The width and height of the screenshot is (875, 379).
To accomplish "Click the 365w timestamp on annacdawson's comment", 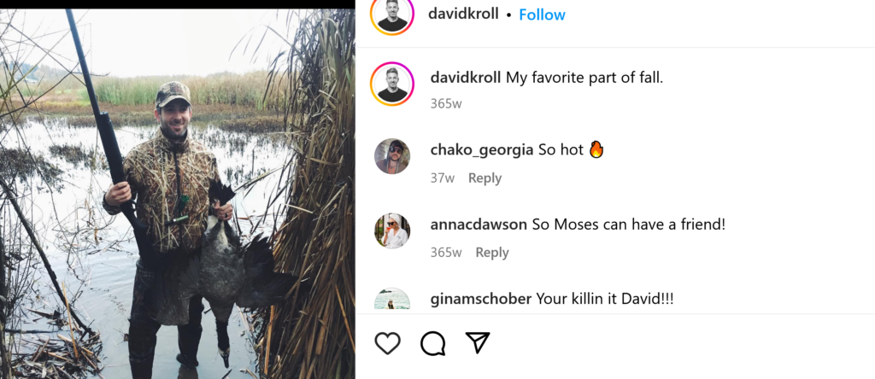I will click(x=446, y=253).
